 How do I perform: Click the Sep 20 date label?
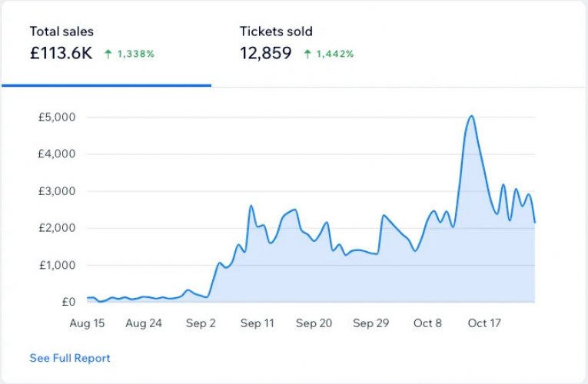(x=314, y=323)
